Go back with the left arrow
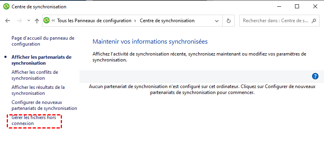 (x=8, y=21)
